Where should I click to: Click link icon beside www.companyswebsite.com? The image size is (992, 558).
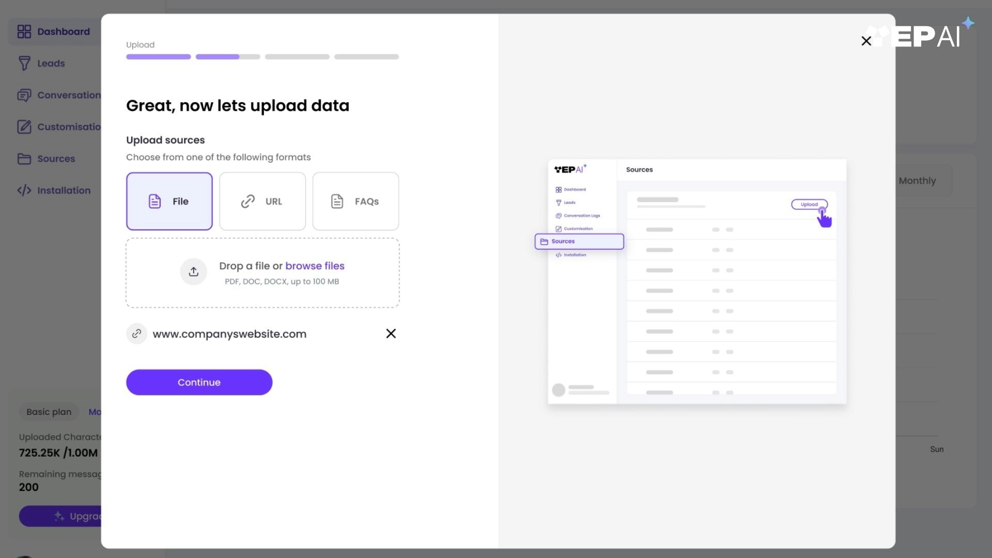click(x=136, y=334)
